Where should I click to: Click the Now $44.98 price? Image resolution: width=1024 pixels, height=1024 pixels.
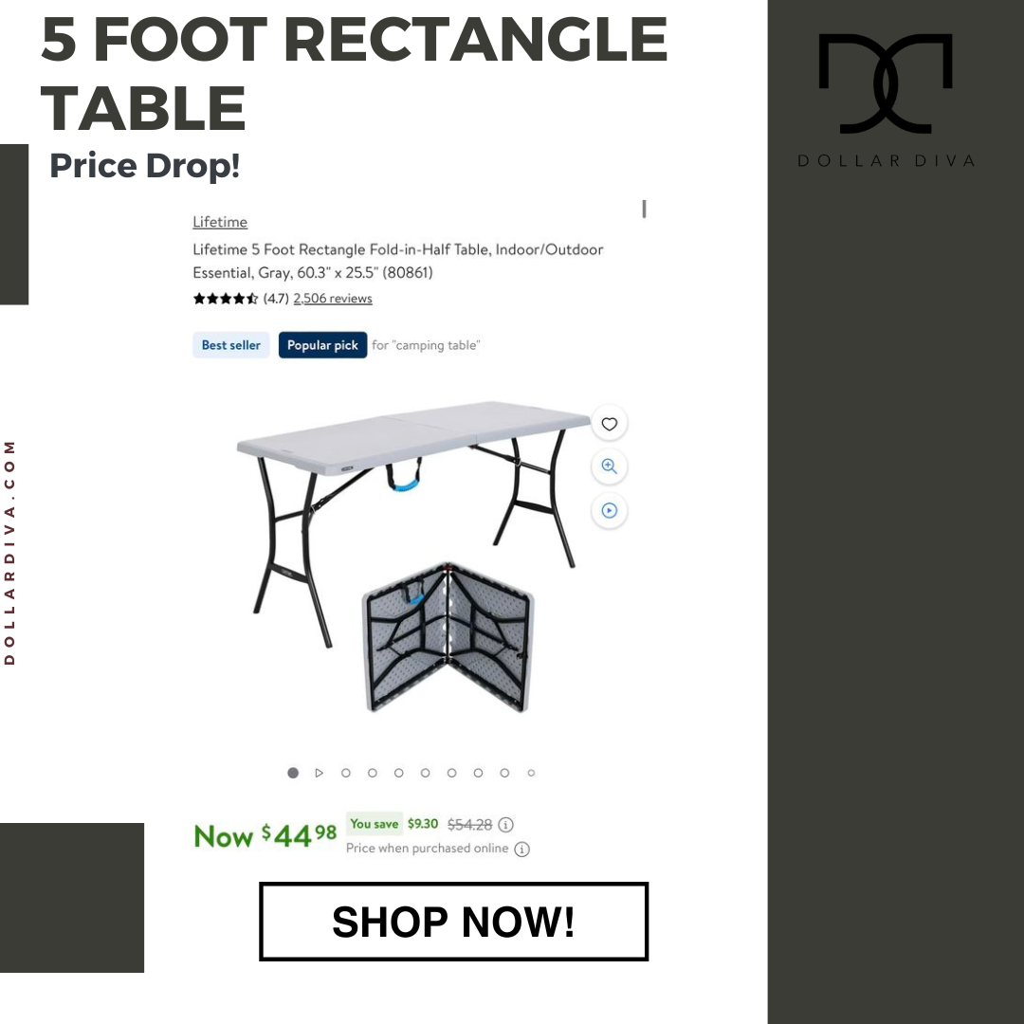pos(265,835)
